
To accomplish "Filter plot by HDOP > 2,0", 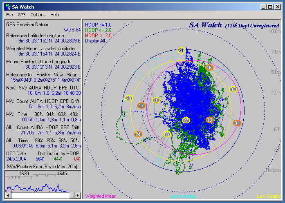I will (98, 36).
